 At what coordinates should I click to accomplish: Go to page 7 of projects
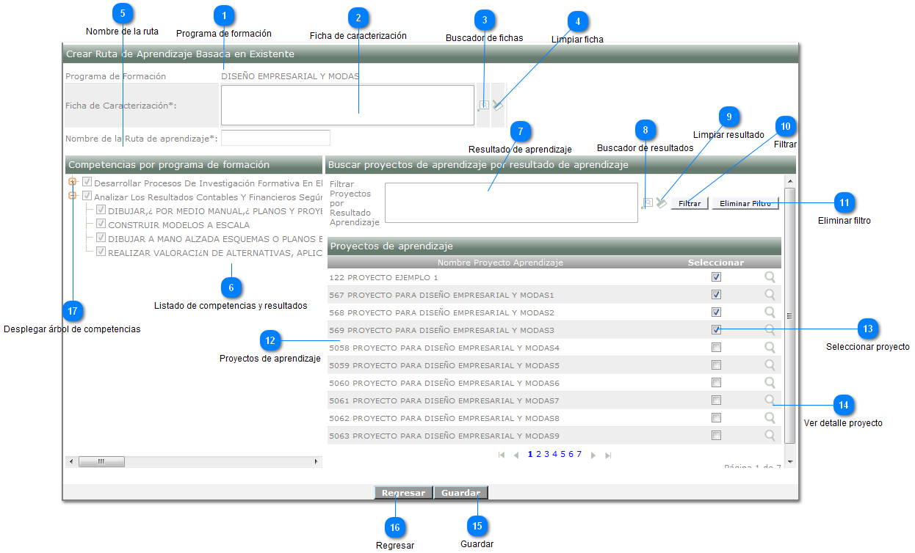click(x=579, y=455)
